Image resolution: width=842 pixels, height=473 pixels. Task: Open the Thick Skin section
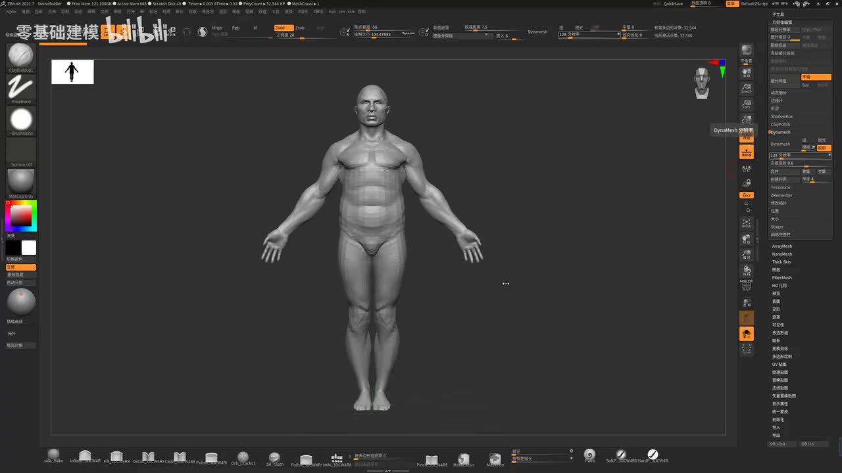[781, 262]
